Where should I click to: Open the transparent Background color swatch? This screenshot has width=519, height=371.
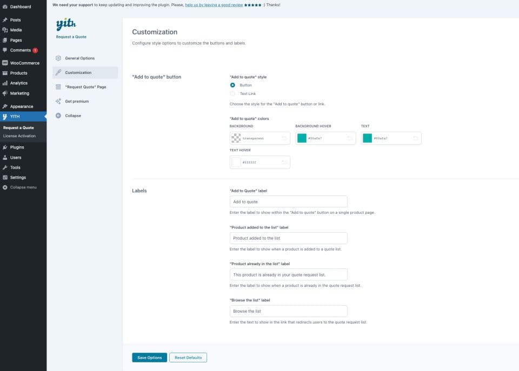click(x=236, y=138)
